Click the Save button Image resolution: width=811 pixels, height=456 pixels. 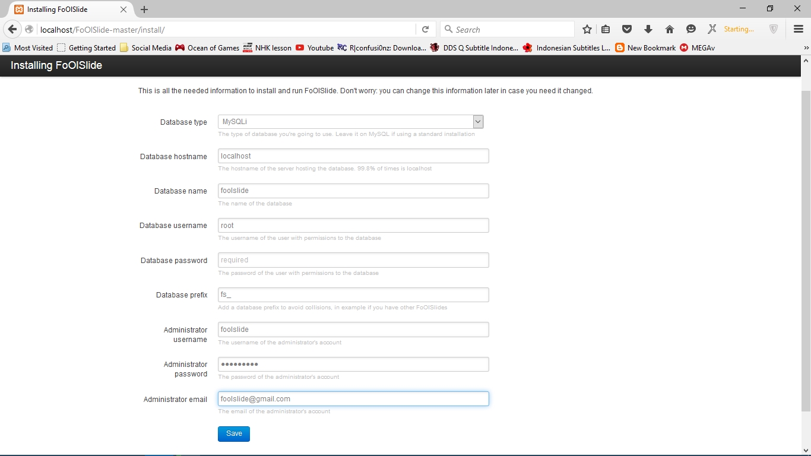(234, 434)
